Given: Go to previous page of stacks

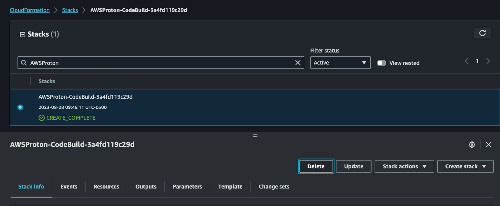Looking at the screenshot, I should [467, 61].
